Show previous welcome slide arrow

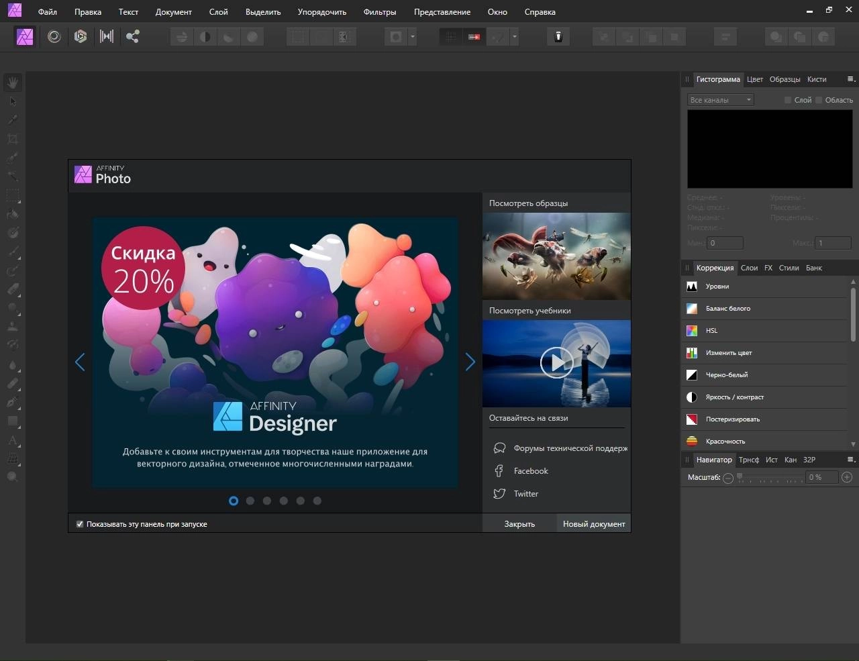[x=80, y=362]
